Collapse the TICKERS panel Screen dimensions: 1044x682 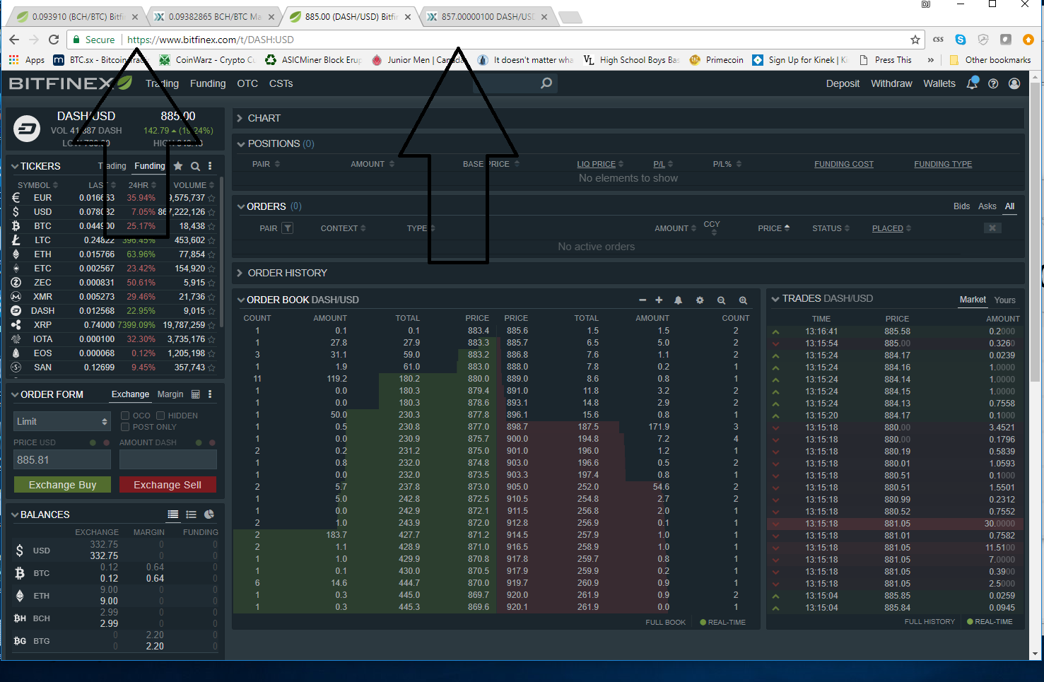15,166
